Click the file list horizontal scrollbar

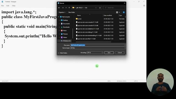tap(94, 42)
